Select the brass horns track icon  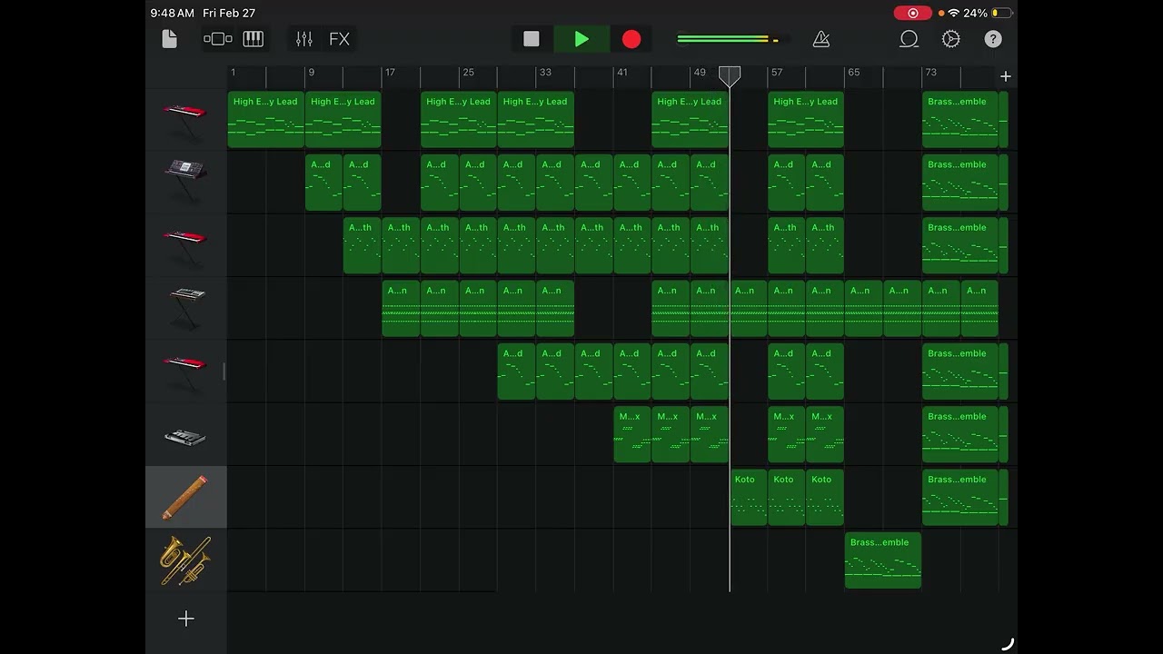pyautogui.click(x=185, y=560)
